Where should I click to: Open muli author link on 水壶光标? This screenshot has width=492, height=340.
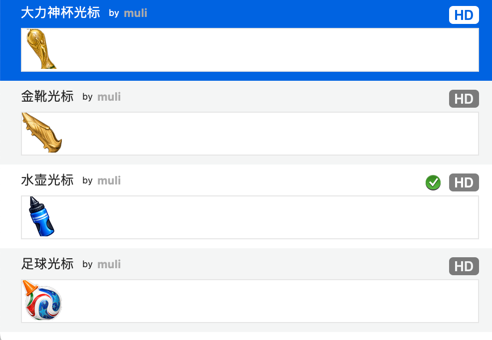click(x=109, y=180)
